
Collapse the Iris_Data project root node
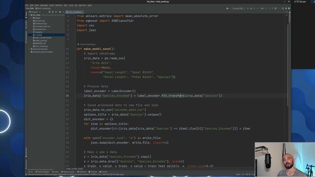30,15
